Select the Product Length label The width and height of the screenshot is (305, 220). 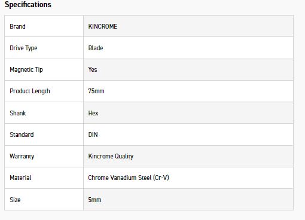pyautogui.click(x=30, y=91)
